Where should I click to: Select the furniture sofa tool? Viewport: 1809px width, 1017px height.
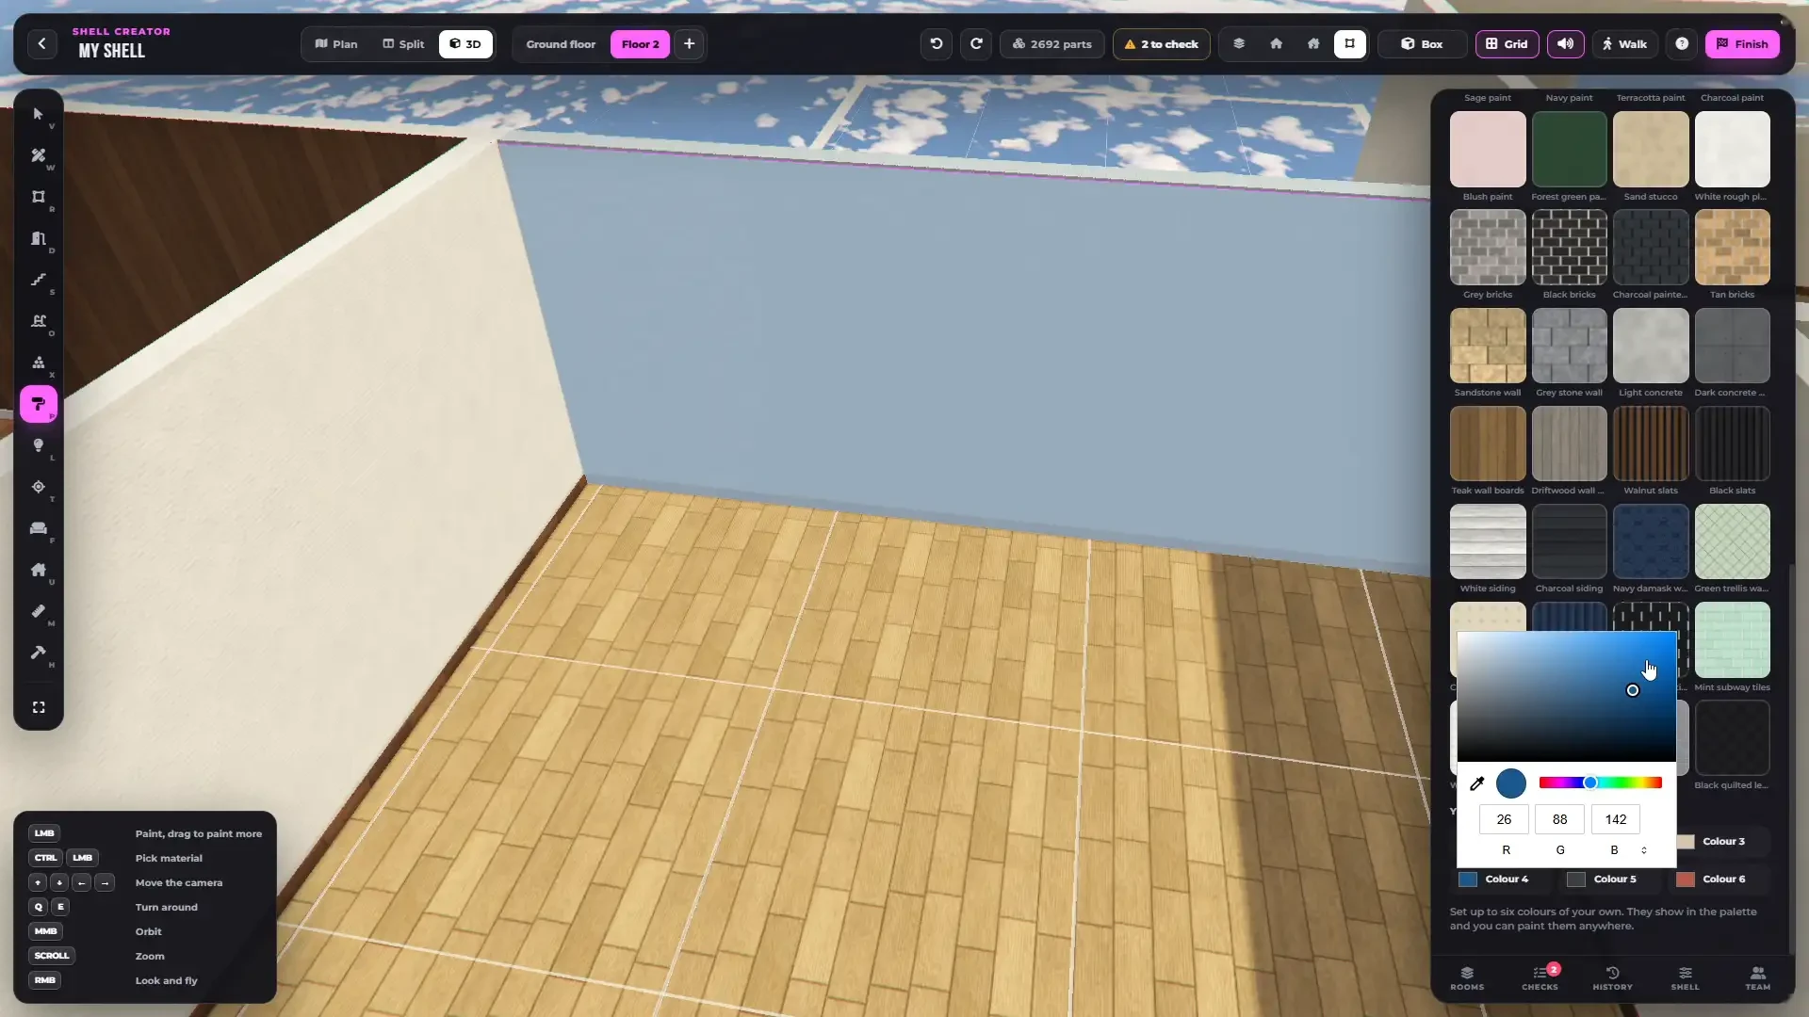pyautogui.click(x=39, y=528)
